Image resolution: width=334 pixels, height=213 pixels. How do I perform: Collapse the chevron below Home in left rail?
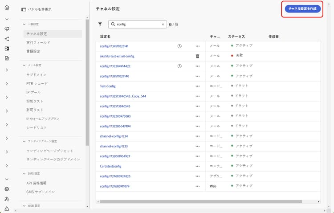(x=7, y=19)
